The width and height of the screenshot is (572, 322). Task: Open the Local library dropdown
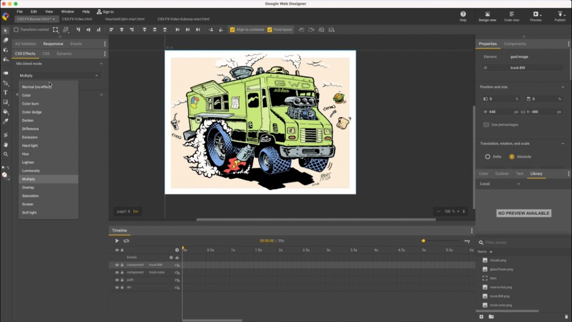pos(500,184)
